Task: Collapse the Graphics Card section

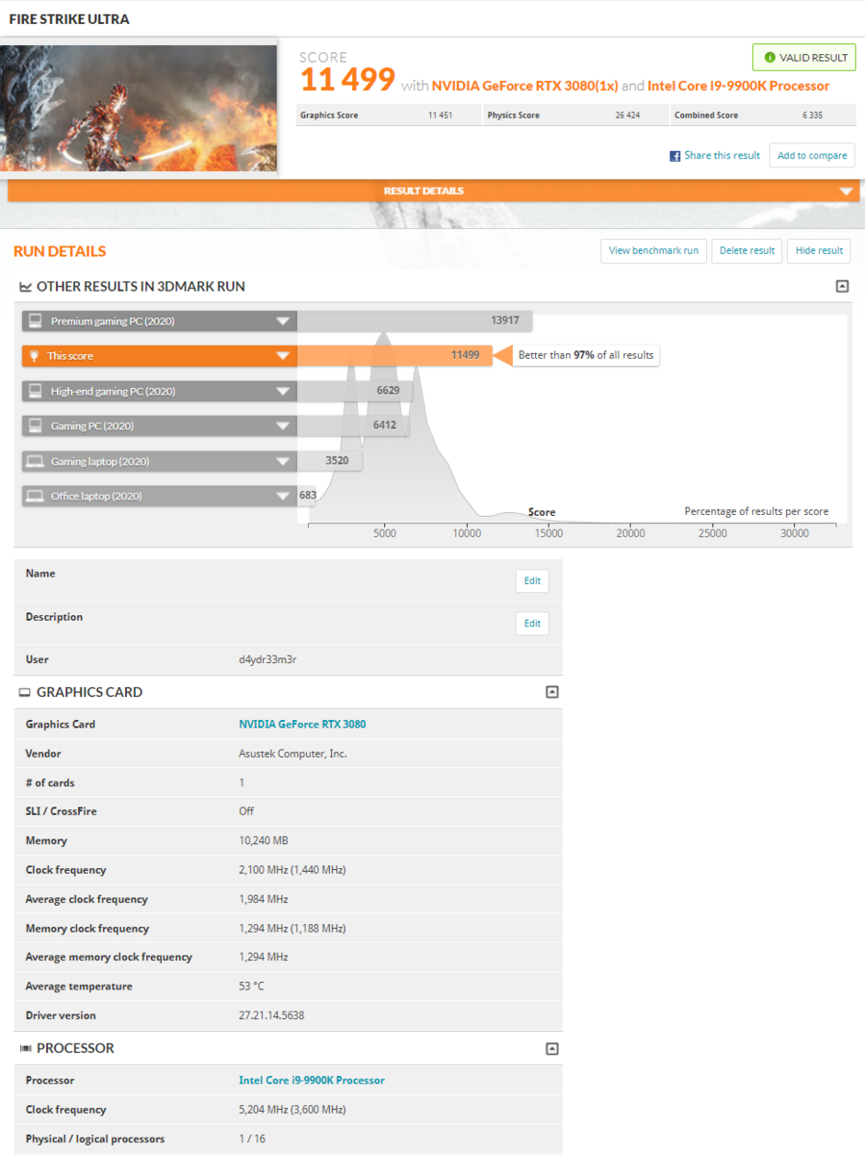Action: point(551,692)
